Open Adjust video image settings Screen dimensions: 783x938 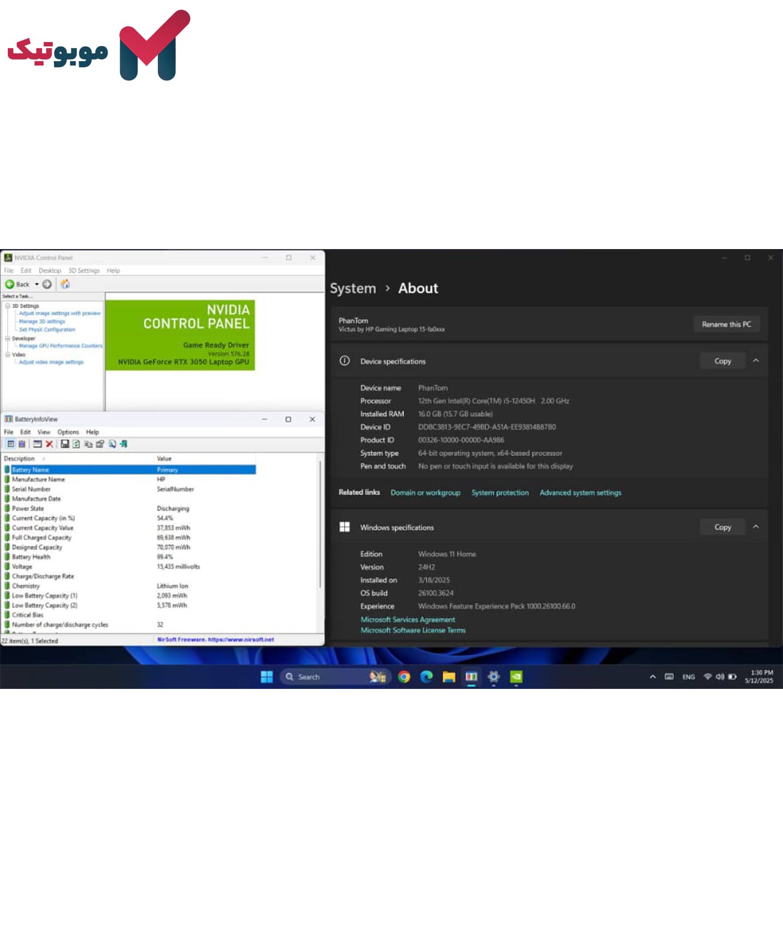pos(51,362)
